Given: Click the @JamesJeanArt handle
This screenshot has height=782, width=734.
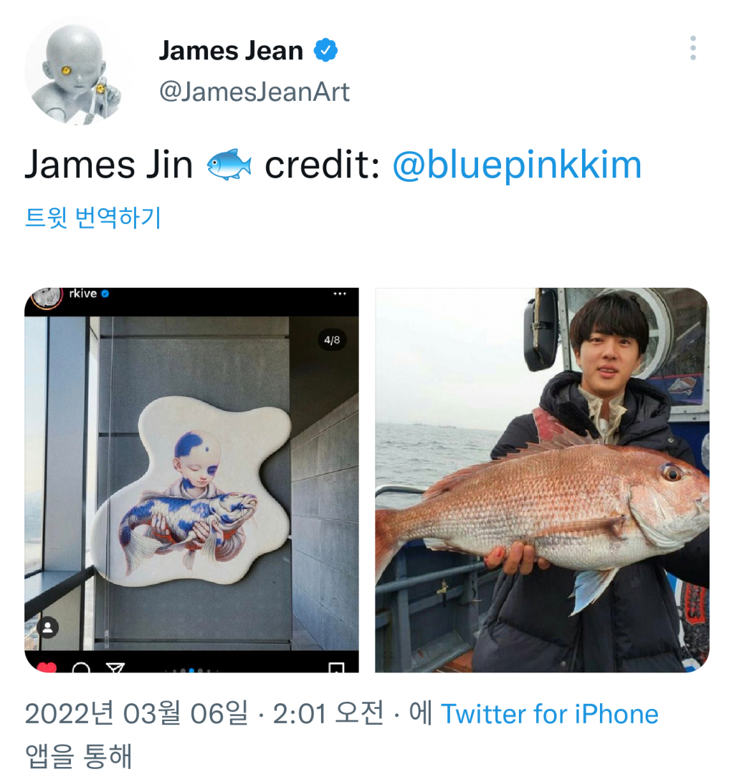Looking at the screenshot, I should point(254,92).
